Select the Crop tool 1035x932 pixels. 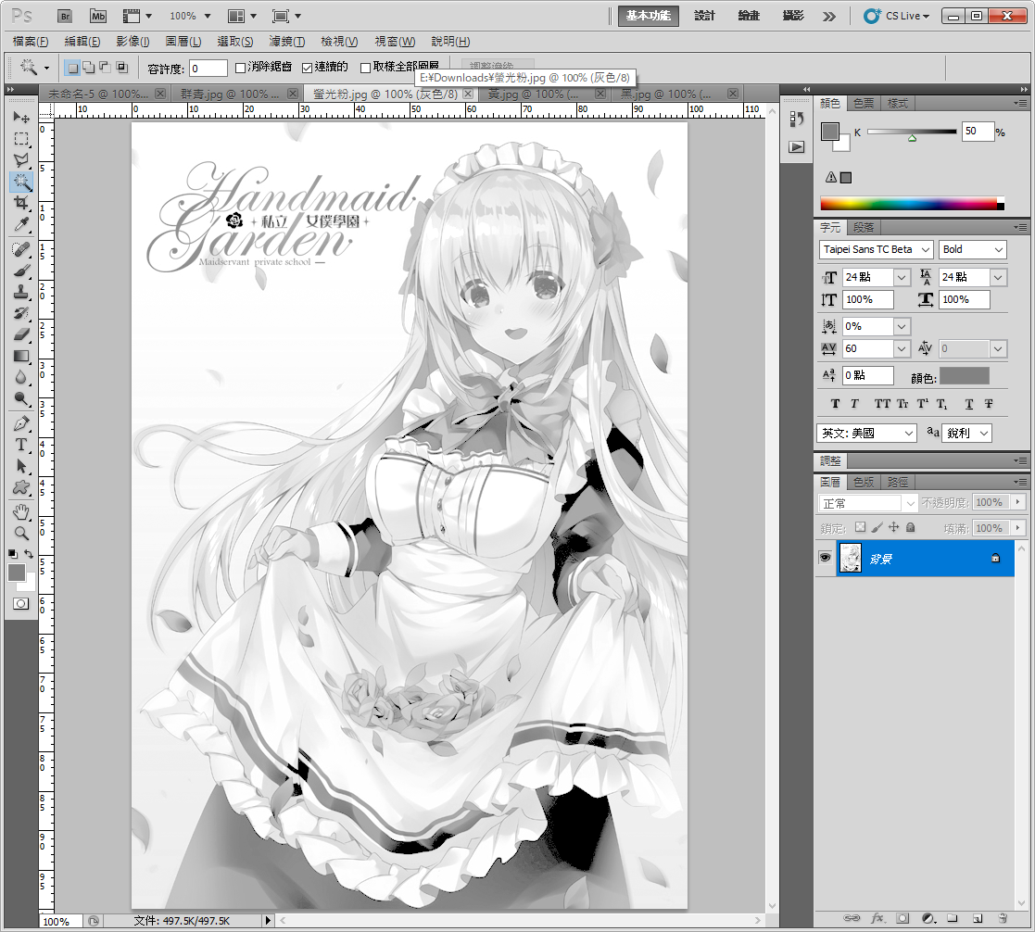coord(21,203)
